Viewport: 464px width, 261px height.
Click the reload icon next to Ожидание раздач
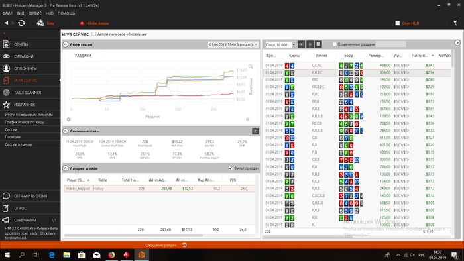pyautogui.click(x=184, y=245)
